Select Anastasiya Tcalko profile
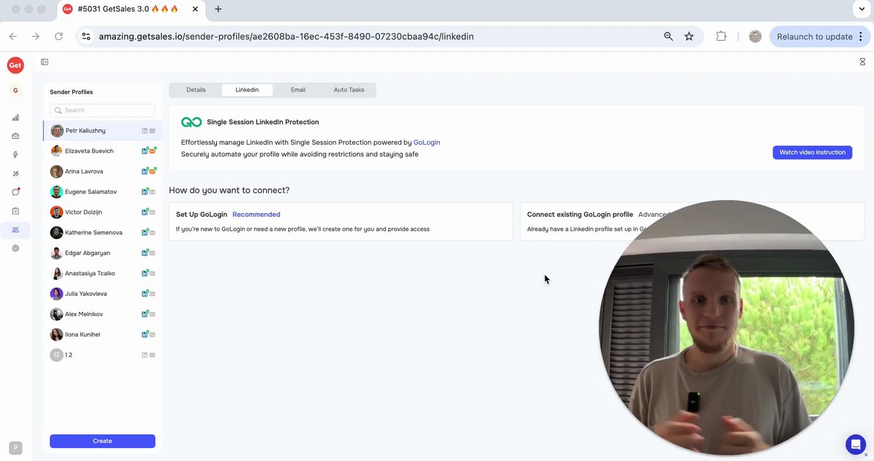Image resolution: width=874 pixels, height=461 pixels. click(x=102, y=273)
